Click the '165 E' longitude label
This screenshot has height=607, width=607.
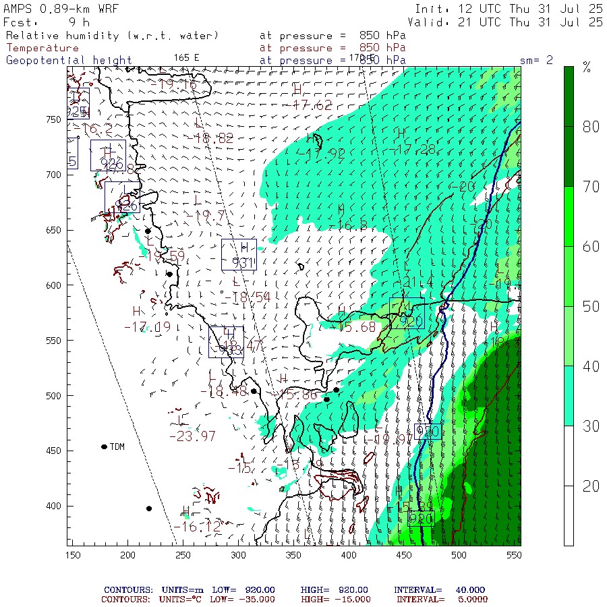pyautogui.click(x=187, y=58)
